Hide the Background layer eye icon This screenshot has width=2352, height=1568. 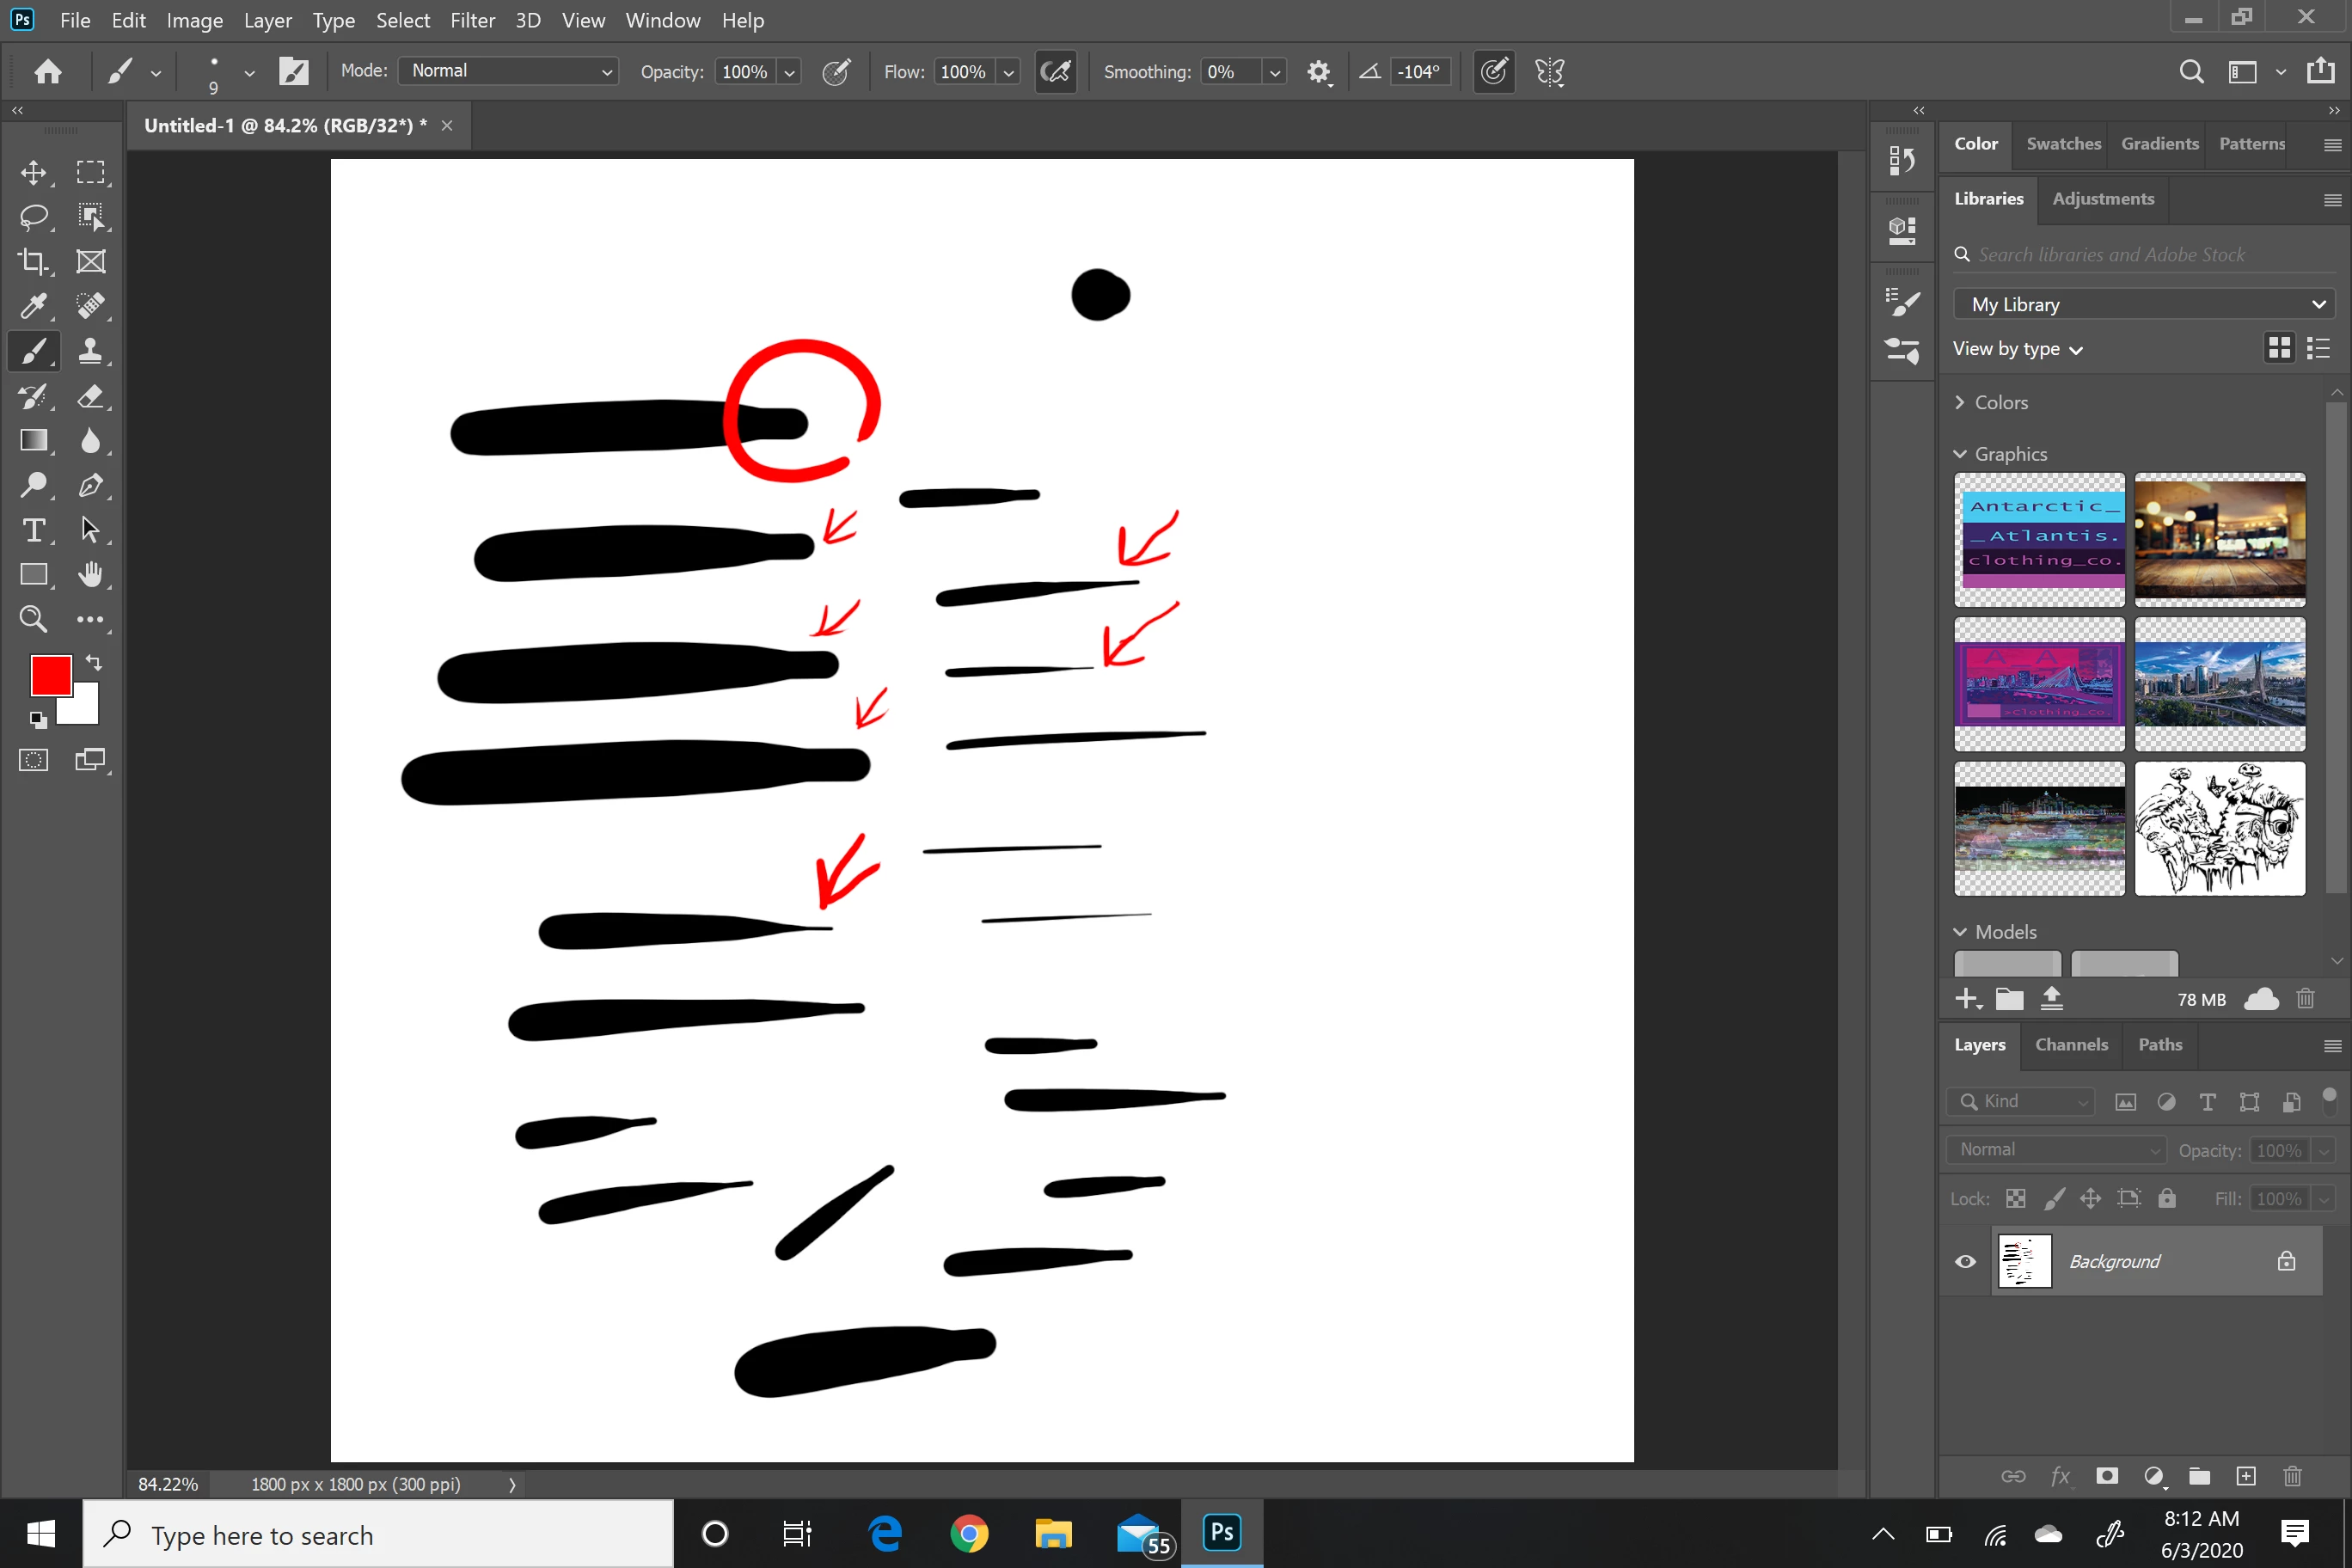tap(1964, 1261)
